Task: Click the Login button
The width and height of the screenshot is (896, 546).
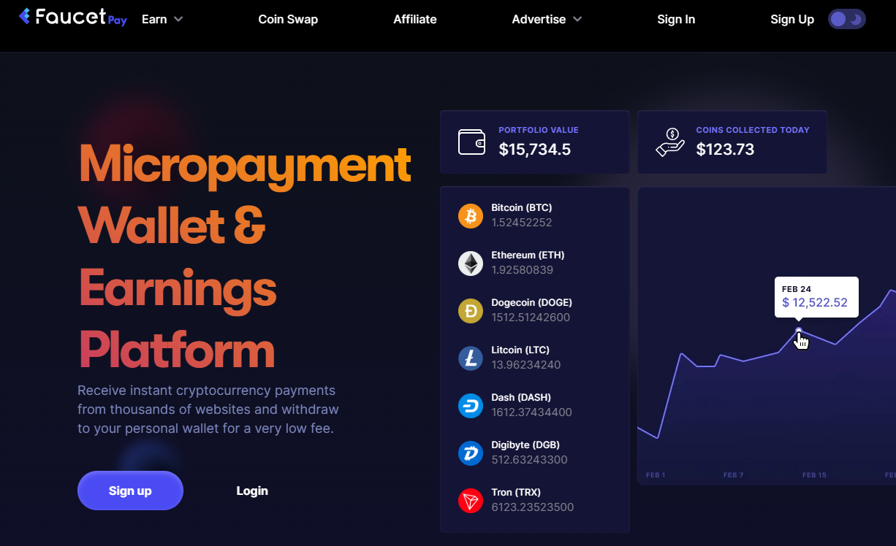Action: tap(252, 490)
